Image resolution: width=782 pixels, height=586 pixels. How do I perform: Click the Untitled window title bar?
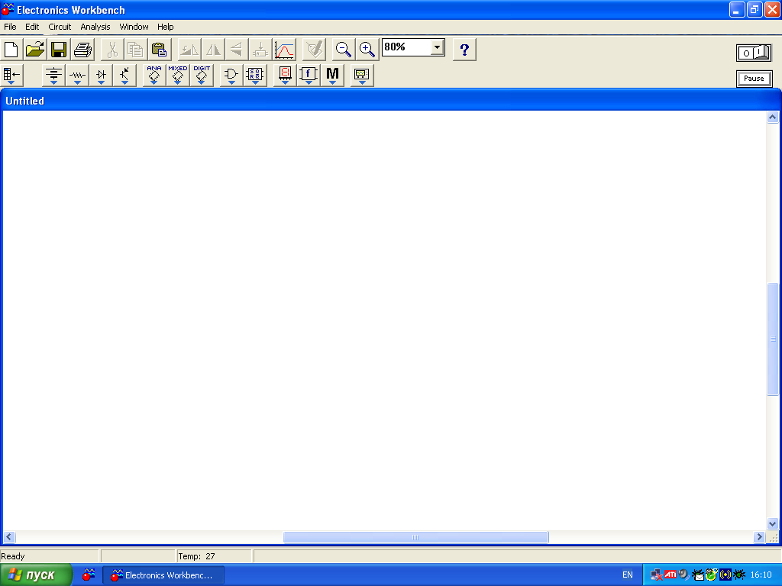point(391,101)
